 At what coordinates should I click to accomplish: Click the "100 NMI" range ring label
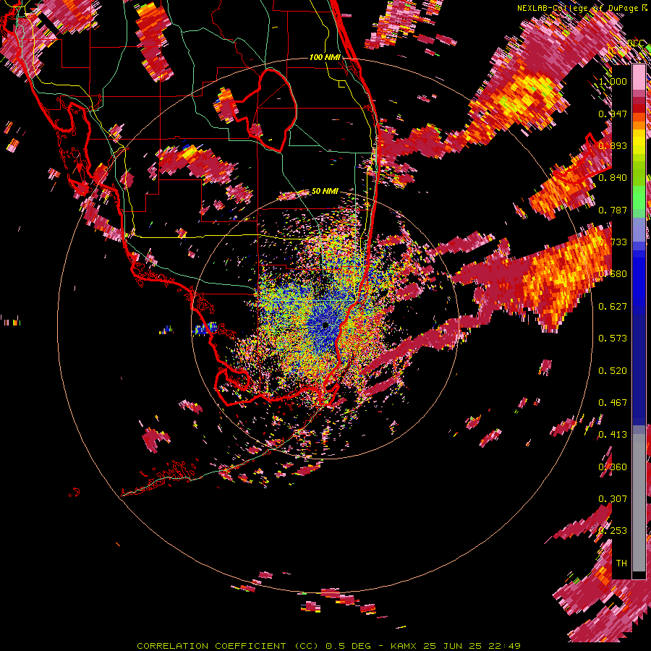coord(325,57)
